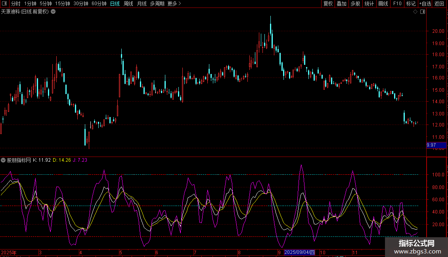This screenshot has height=257, width=448.
Task: Click the 返回 back button
Action: (x=439, y=4)
